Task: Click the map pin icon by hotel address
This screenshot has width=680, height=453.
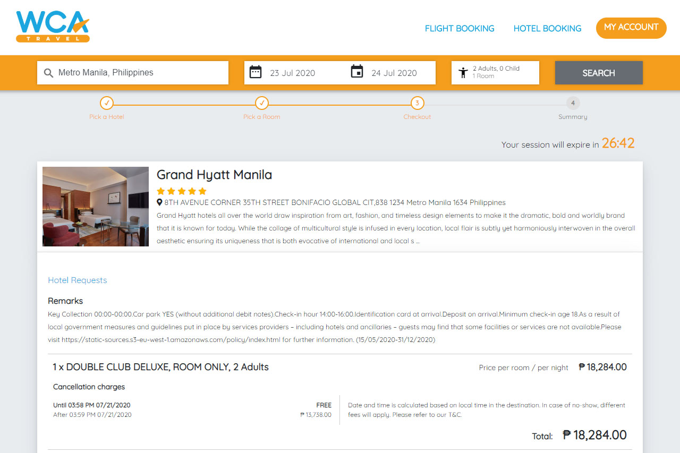Action: 159,202
